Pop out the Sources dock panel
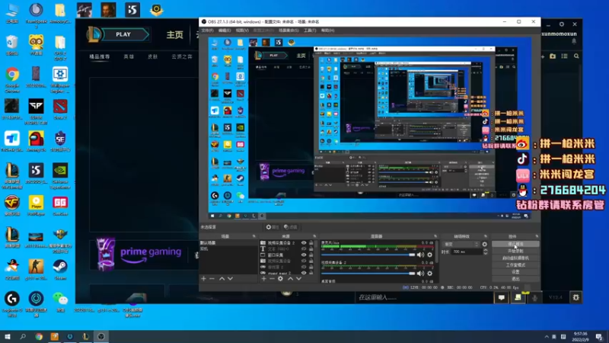The width and height of the screenshot is (609, 343). [x=314, y=236]
